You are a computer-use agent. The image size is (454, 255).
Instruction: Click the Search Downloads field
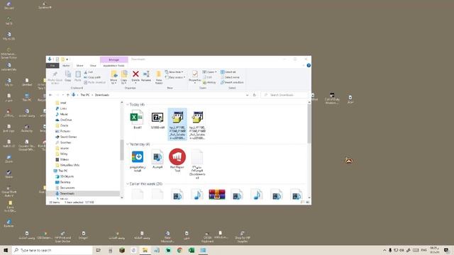coord(284,95)
